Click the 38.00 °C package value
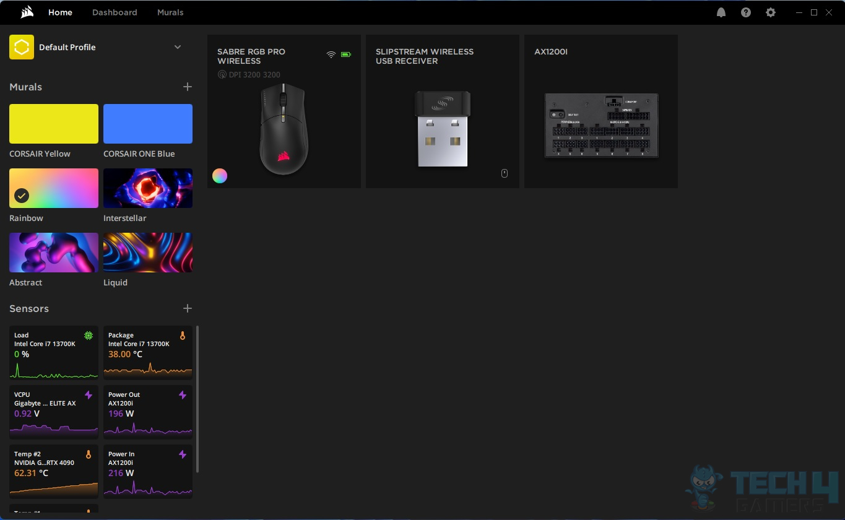Viewport: 845px width, 520px height. coord(125,355)
